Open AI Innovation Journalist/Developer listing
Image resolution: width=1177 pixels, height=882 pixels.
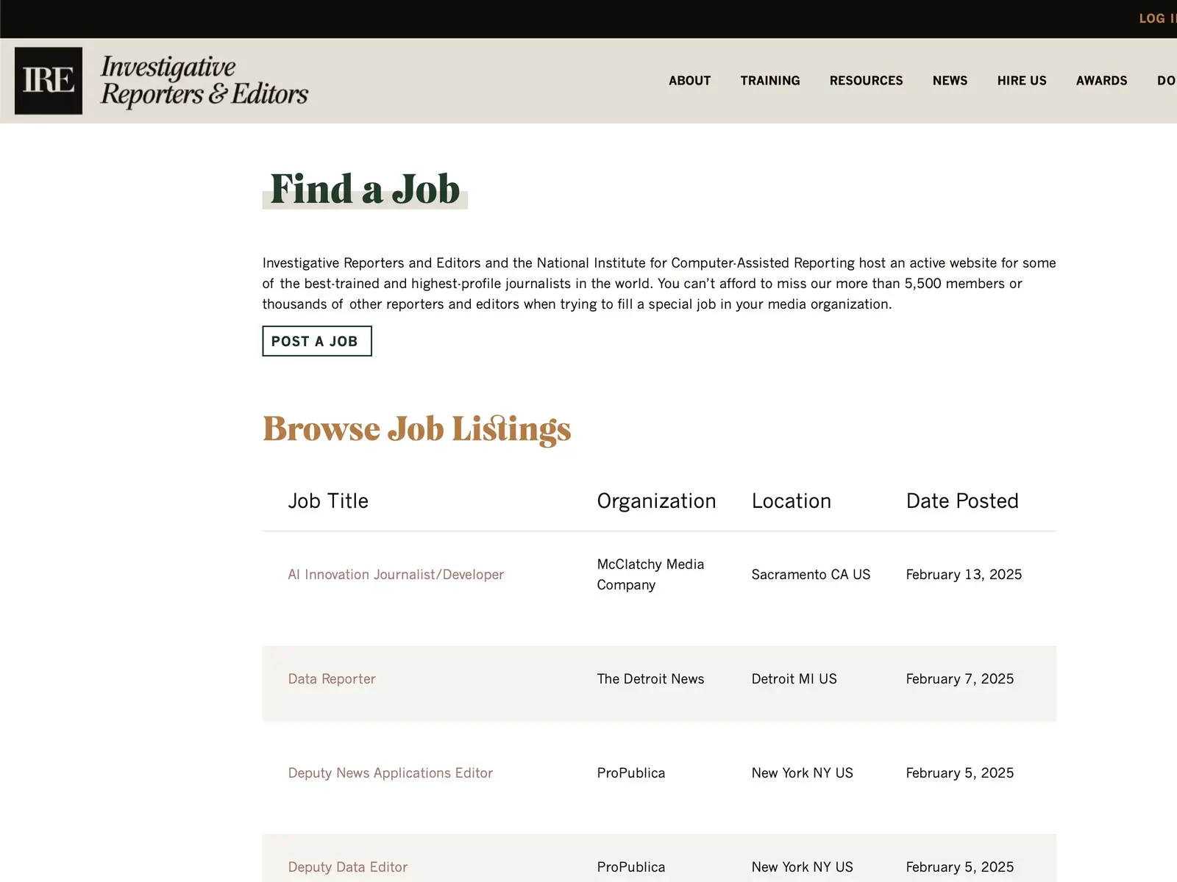pyautogui.click(x=396, y=575)
